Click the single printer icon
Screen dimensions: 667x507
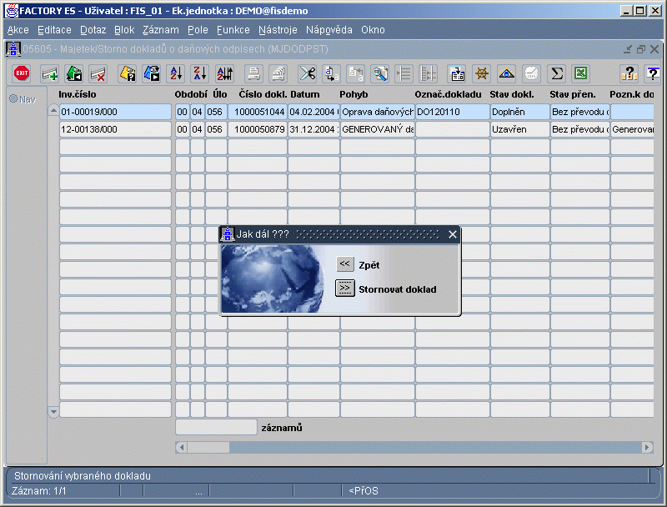coord(254,73)
